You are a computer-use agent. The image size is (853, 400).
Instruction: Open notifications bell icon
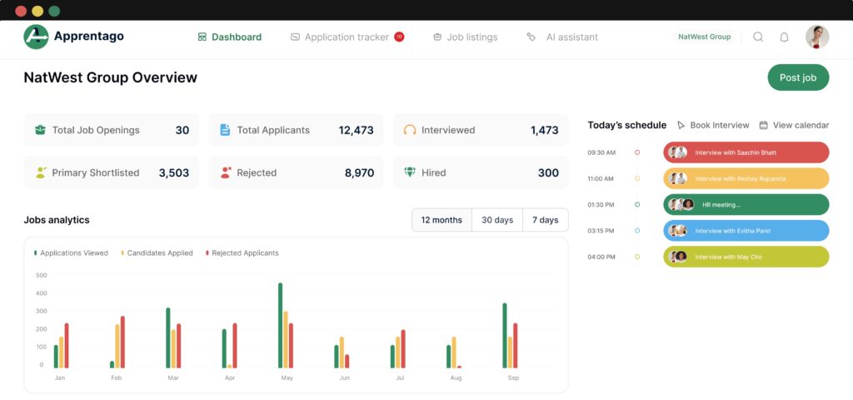[784, 37]
